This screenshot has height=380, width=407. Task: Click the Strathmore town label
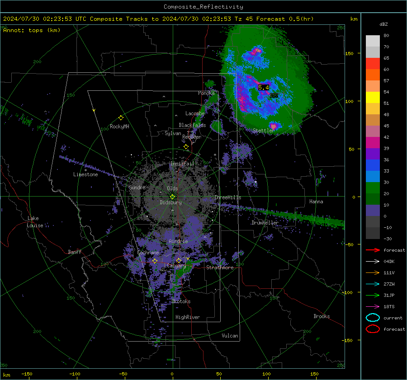tap(220, 267)
